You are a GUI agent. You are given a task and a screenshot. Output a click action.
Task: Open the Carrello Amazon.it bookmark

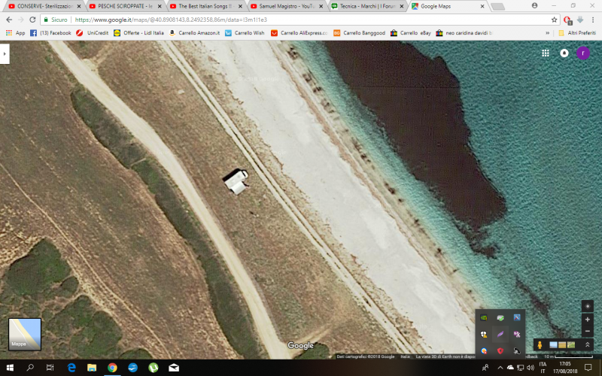[195, 33]
